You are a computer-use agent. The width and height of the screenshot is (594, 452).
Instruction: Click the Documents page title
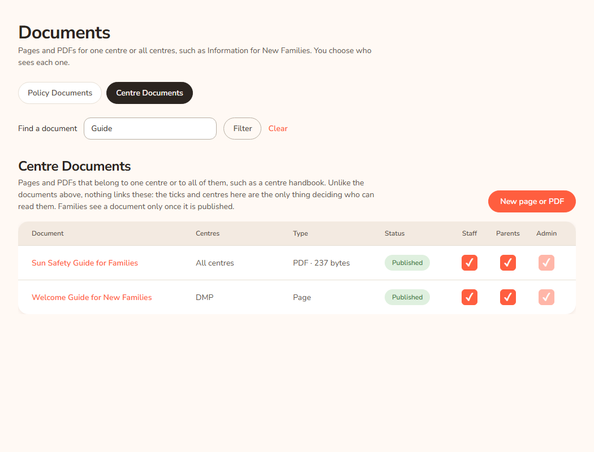click(x=64, y=33)
